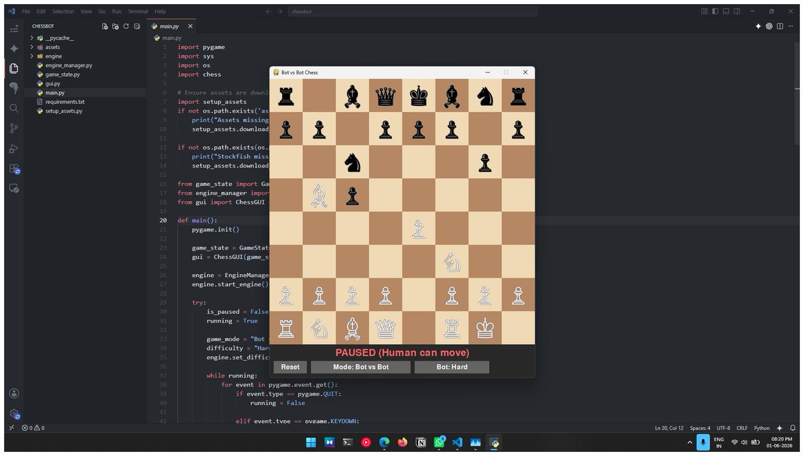
Task: Open the Help menu
Action: click(x=160, y=11)
